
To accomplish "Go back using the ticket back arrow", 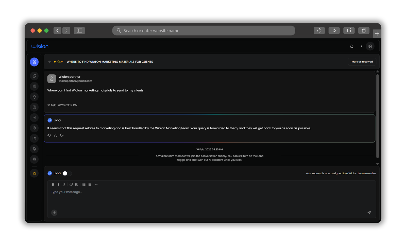I will (x=50, y=62).
